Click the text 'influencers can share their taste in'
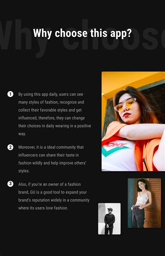This screenshot has height=256, width=165. [48, 155]
